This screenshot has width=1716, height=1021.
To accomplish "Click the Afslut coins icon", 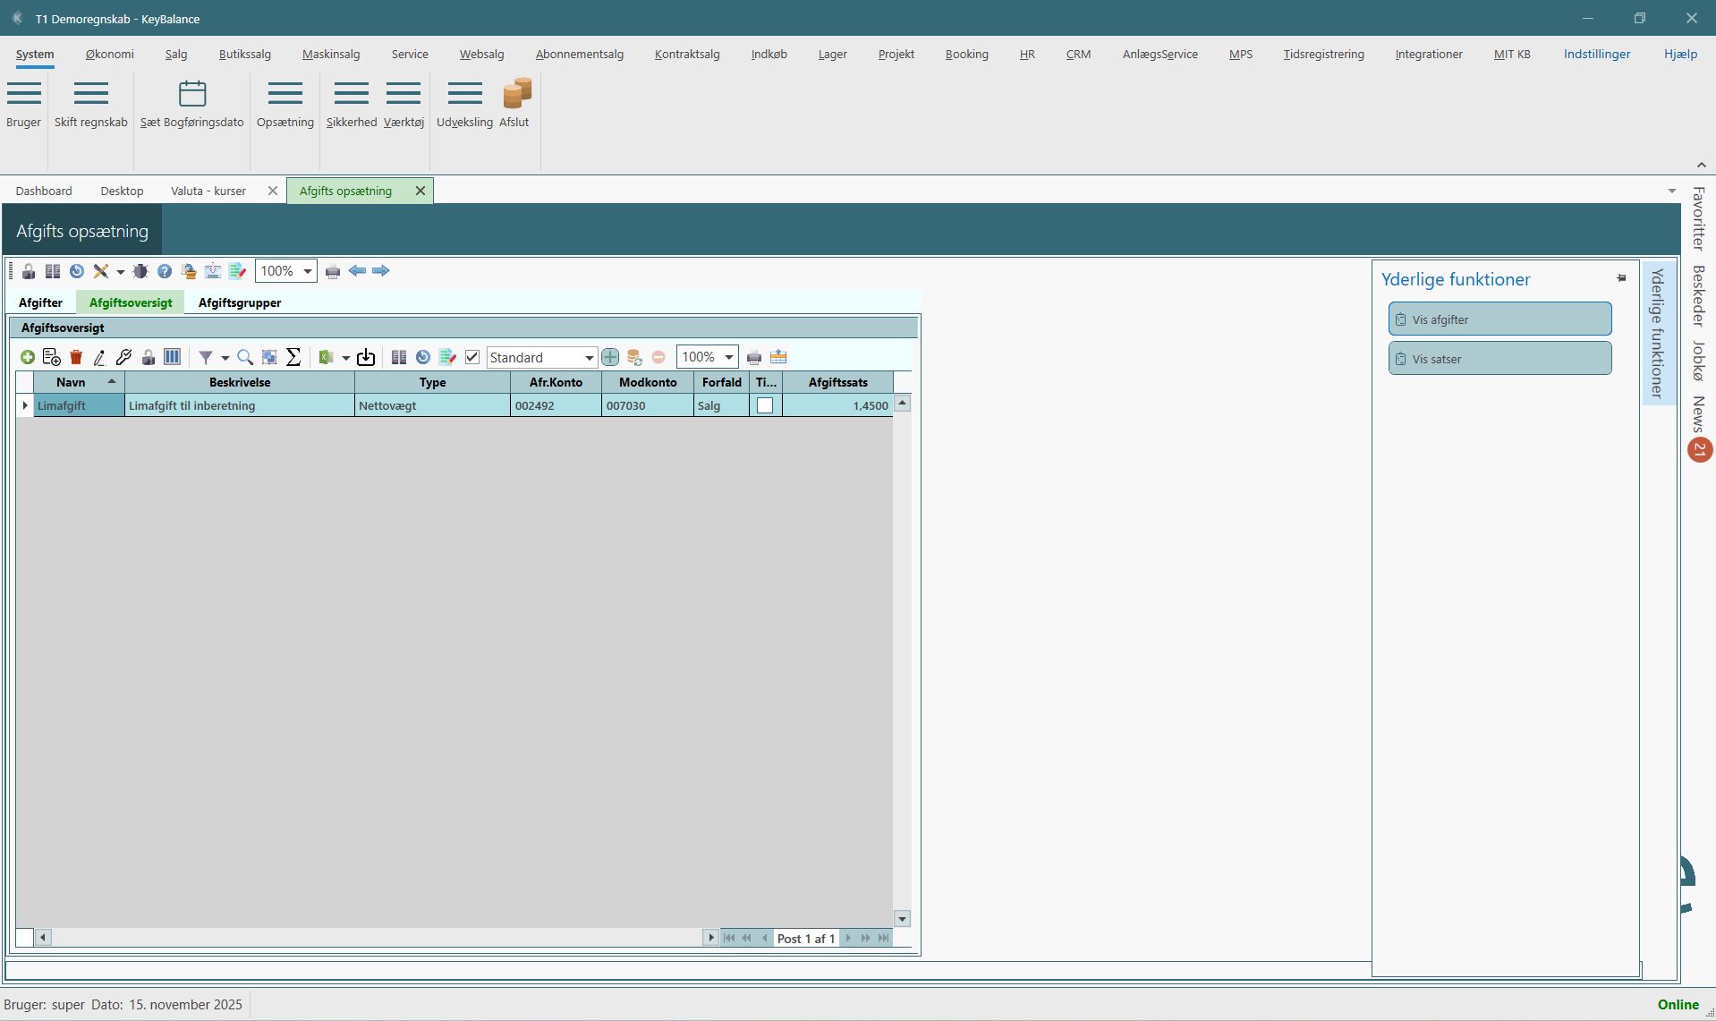I will click(x=516, y=94).
